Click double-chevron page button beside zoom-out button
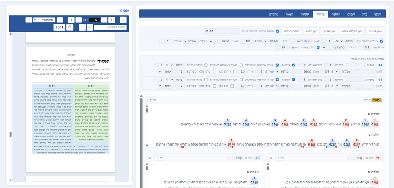Viewport: 394px width, 188px height. point(71,20)
